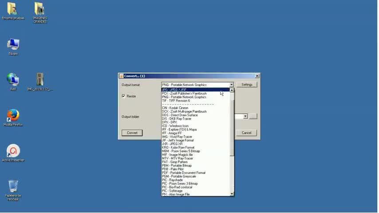The image size is (379, 213).
Task: Uncheck the Resize checkbox
Action: [123, 96]
